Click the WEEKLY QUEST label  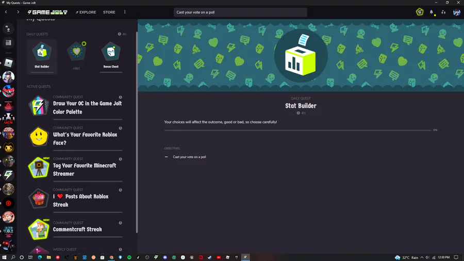(65, 250)
